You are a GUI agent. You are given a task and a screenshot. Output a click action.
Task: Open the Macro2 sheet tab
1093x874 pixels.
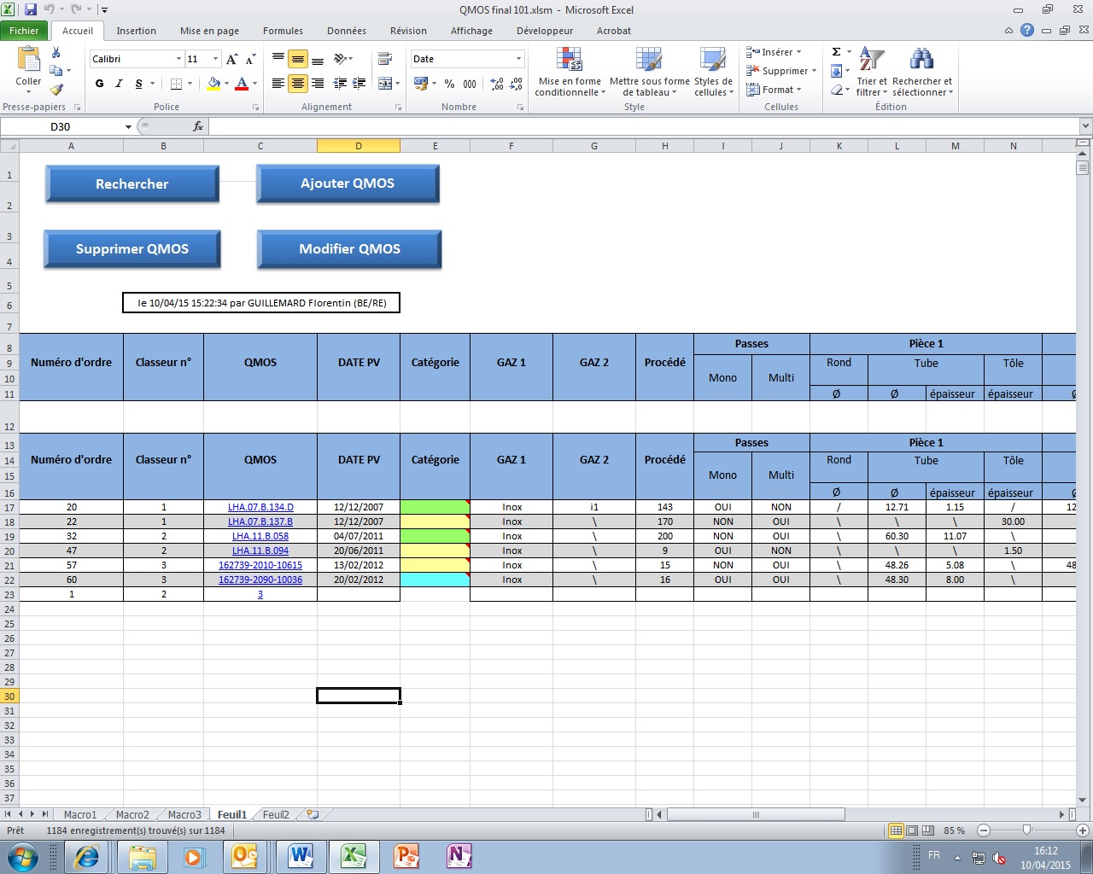click(x=132, y=815)
